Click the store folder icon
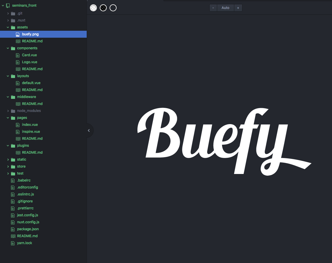This screenshot has height=263, width=332. tap(13, 166)
